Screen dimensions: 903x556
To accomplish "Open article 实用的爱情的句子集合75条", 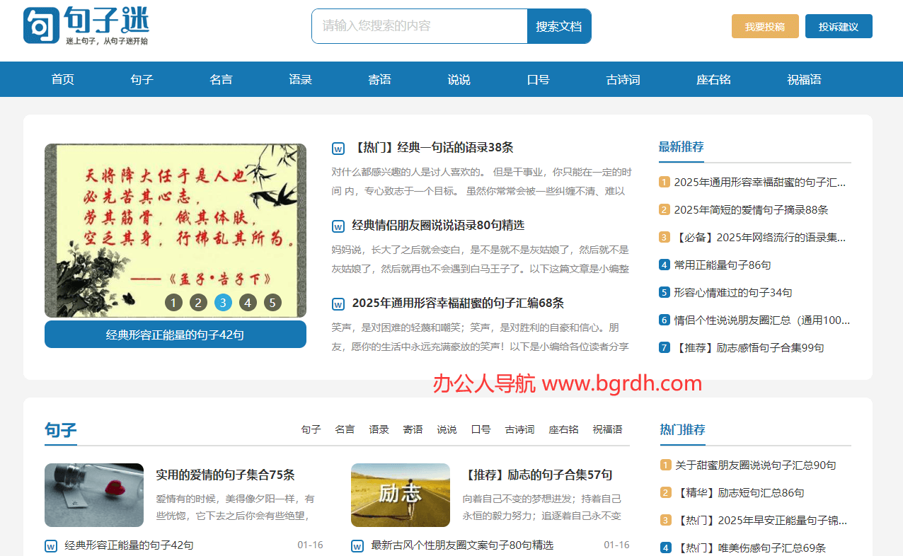I will [x=225, y=475].
